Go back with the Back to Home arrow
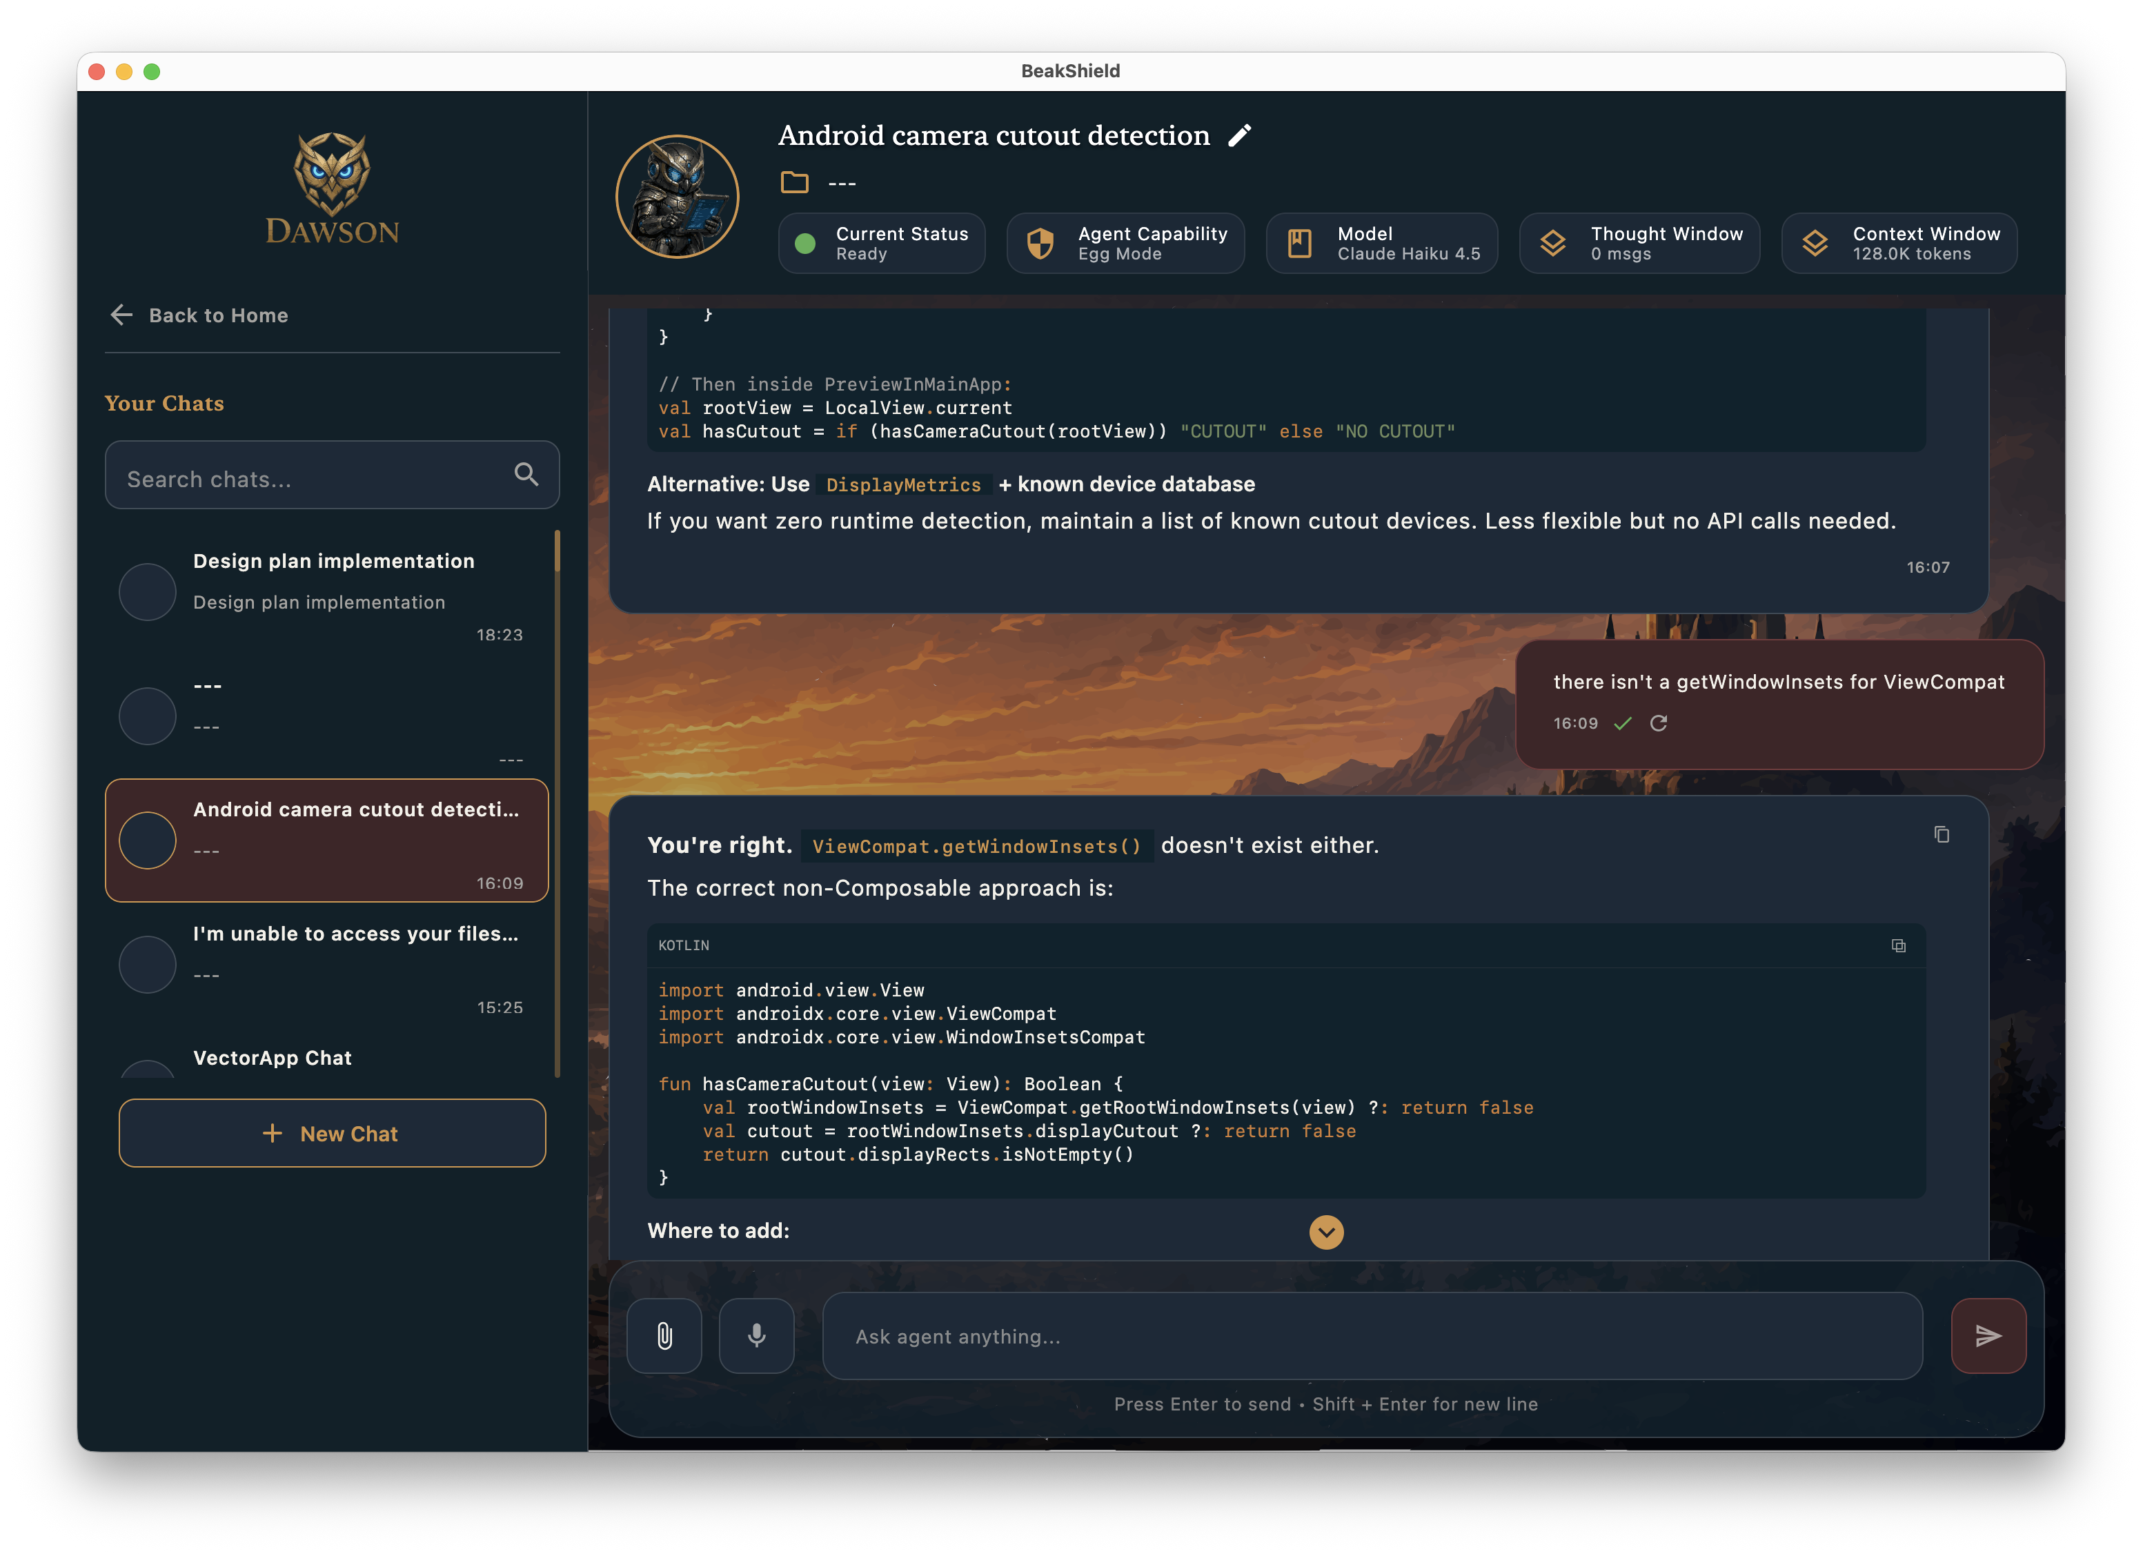 click(121, 315)
